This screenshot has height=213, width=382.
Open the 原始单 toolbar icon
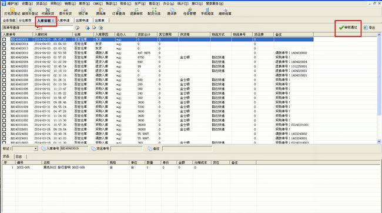click(100, 11)
